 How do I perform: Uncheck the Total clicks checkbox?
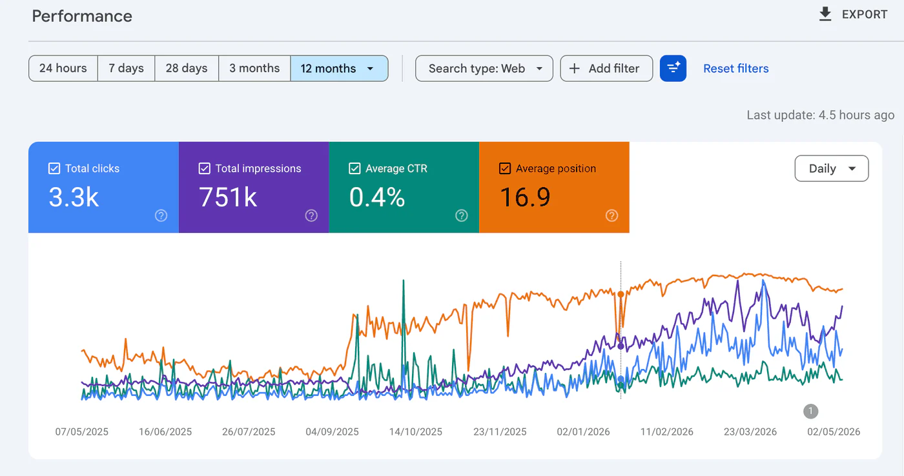54,168
